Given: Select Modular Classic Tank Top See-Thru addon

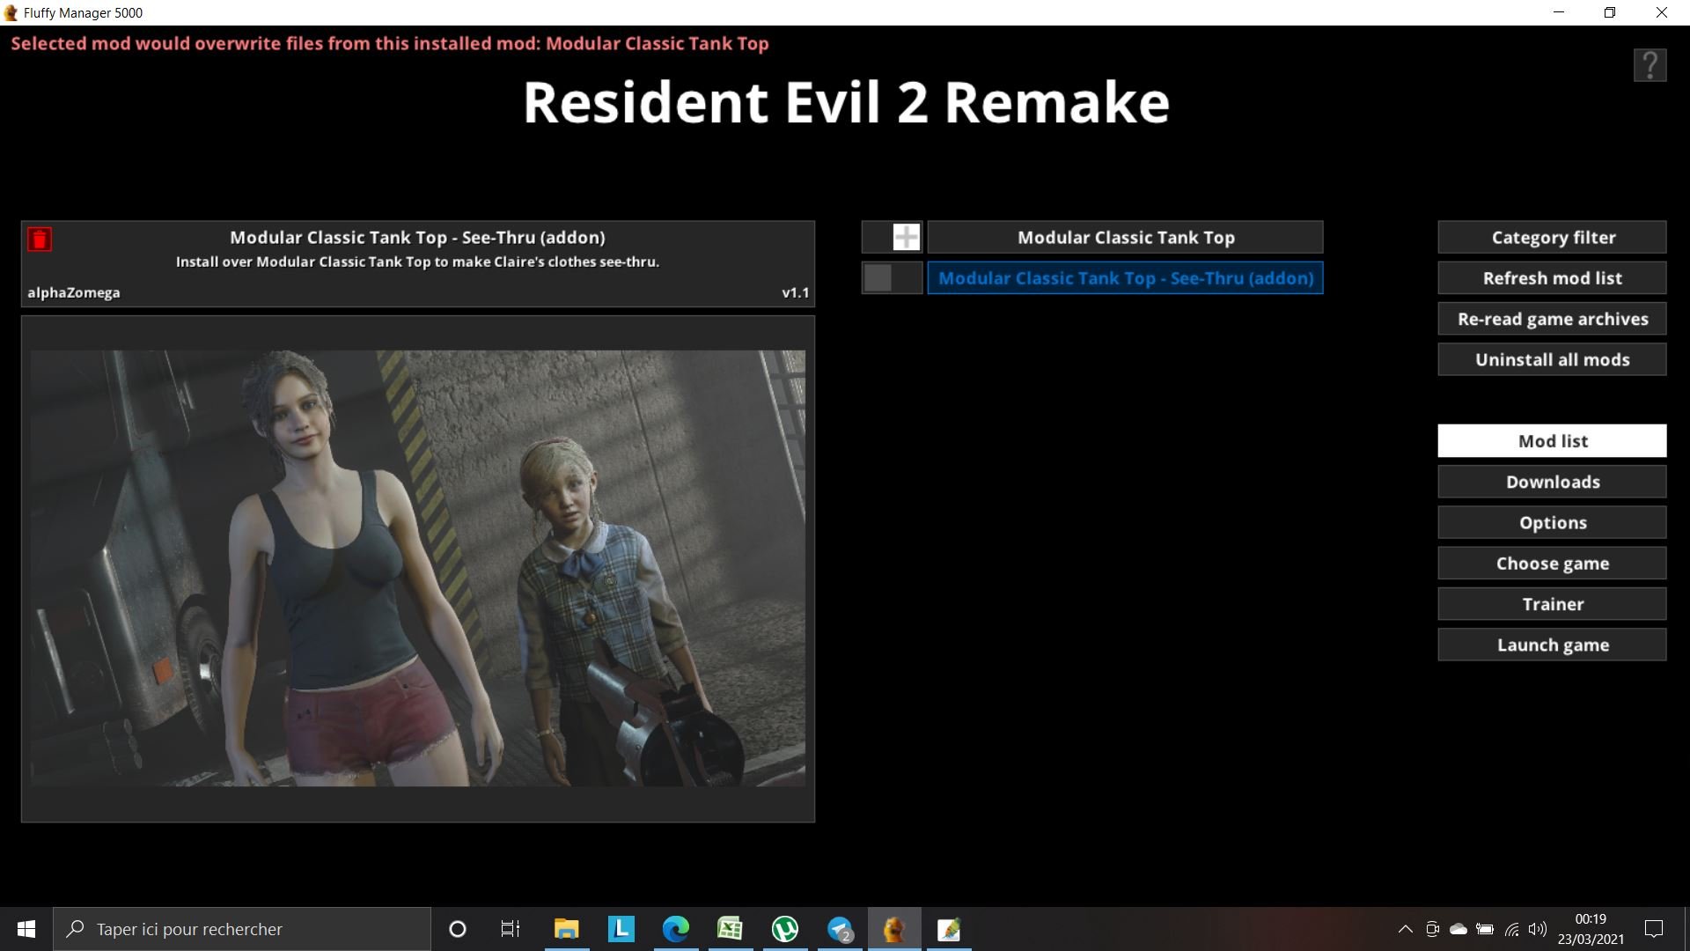Looking at the screenshot, I should 1125,276.
